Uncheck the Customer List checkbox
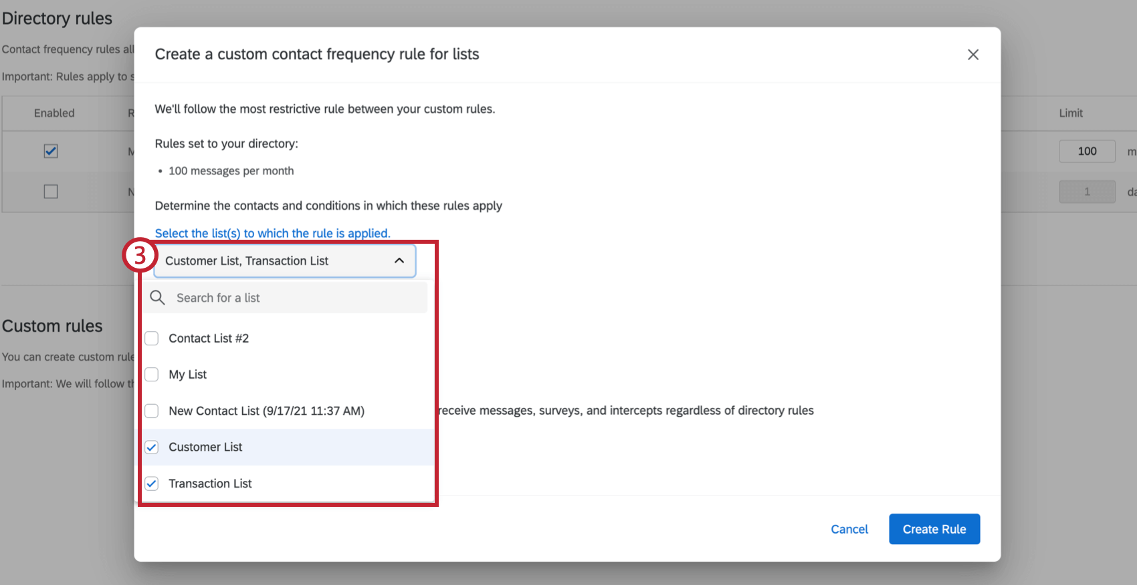 click(152, 447)
